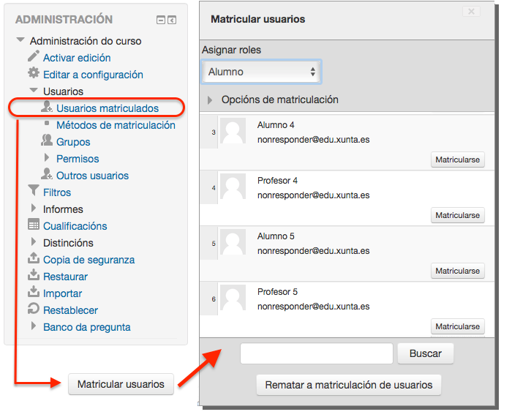Click the upload icon beside Copia de seguranza

point(34,258)
